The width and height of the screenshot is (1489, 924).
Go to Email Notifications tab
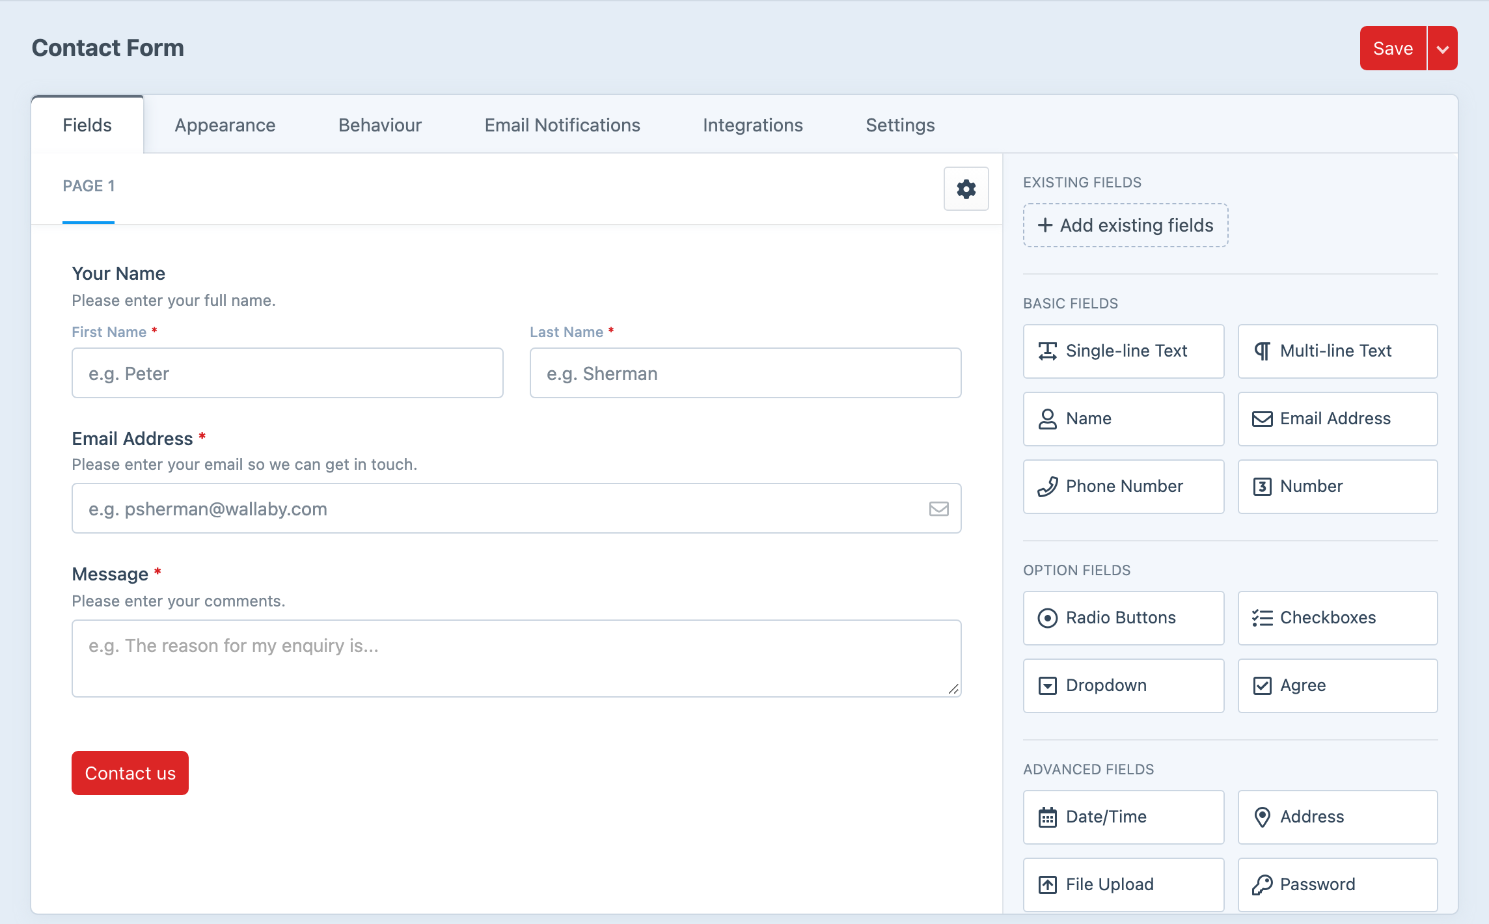click(562, 125)
